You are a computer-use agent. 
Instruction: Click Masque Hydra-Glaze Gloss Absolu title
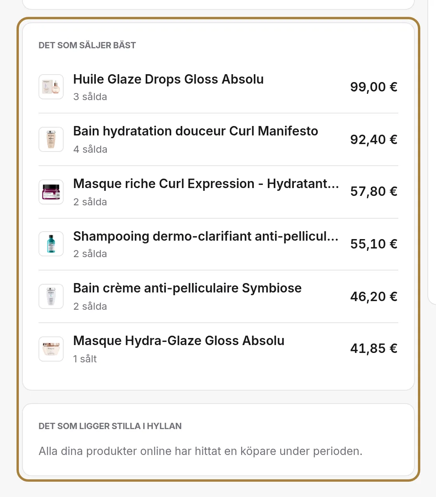pyautogui.click(x=179, y=341)
